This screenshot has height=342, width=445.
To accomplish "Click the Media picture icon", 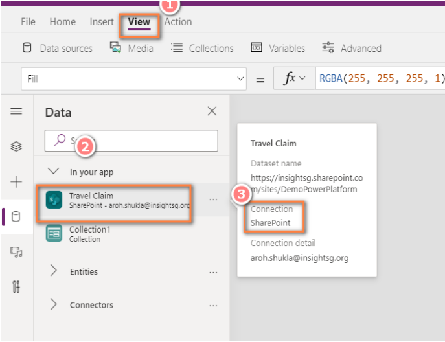I will coord(115,47).
